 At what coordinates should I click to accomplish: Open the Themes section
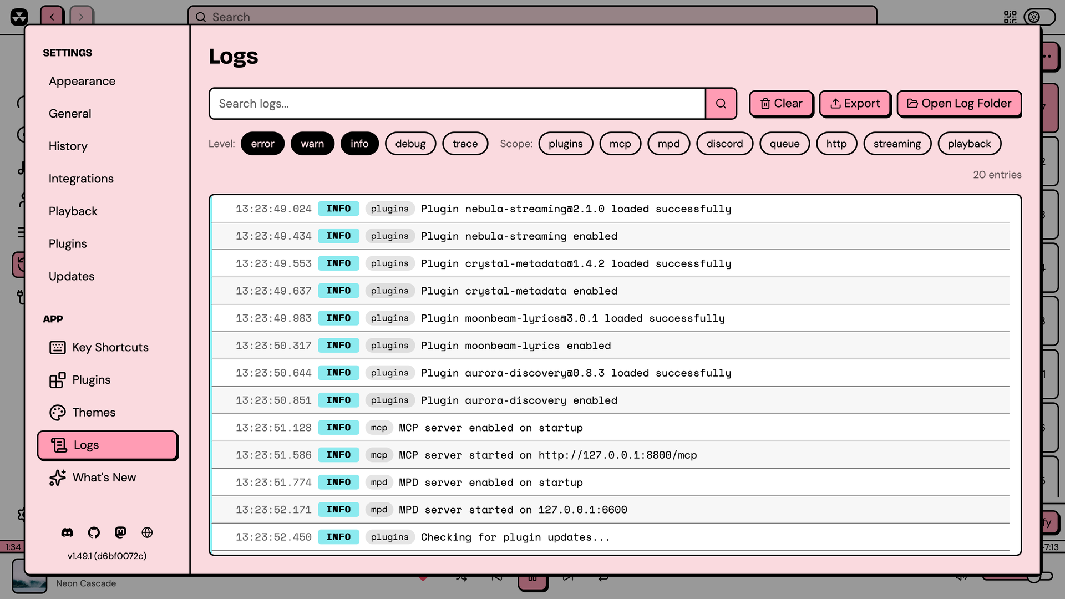[108, 412]
